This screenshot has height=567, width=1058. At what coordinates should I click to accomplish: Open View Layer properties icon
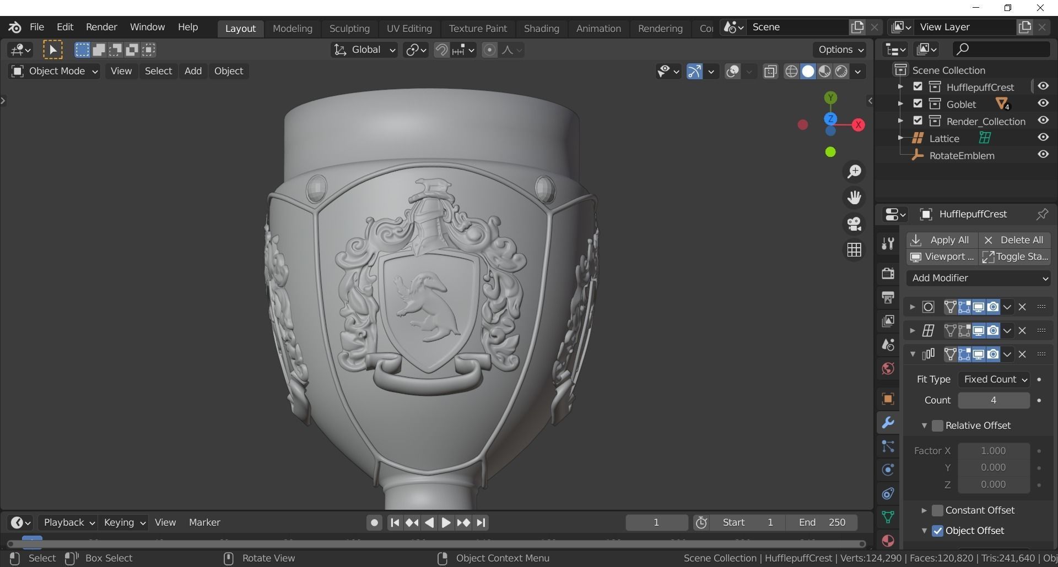pyautogui.click(x=888, y=321)
